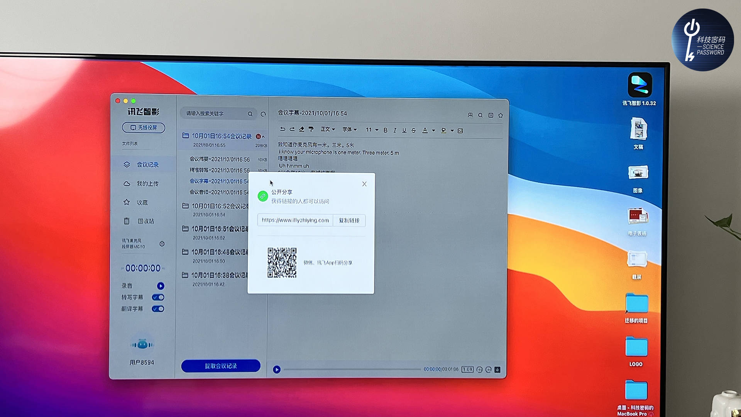Click the eraser clear-format icon
Viewport: 741px width, 417px height.
(x=301, y=129)
